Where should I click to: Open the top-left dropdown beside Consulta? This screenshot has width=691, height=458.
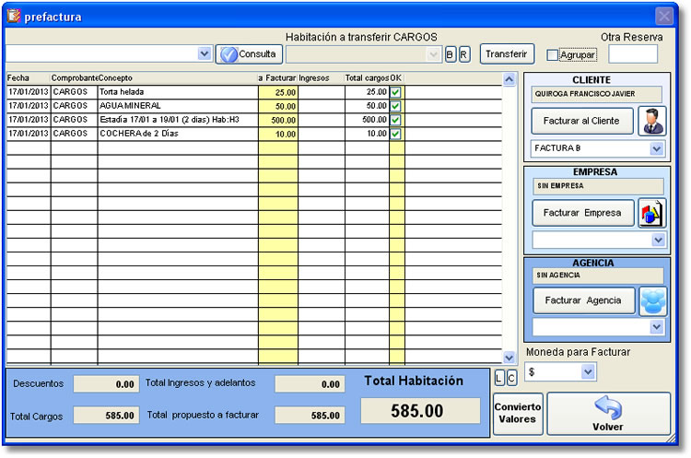pos(205,54)
